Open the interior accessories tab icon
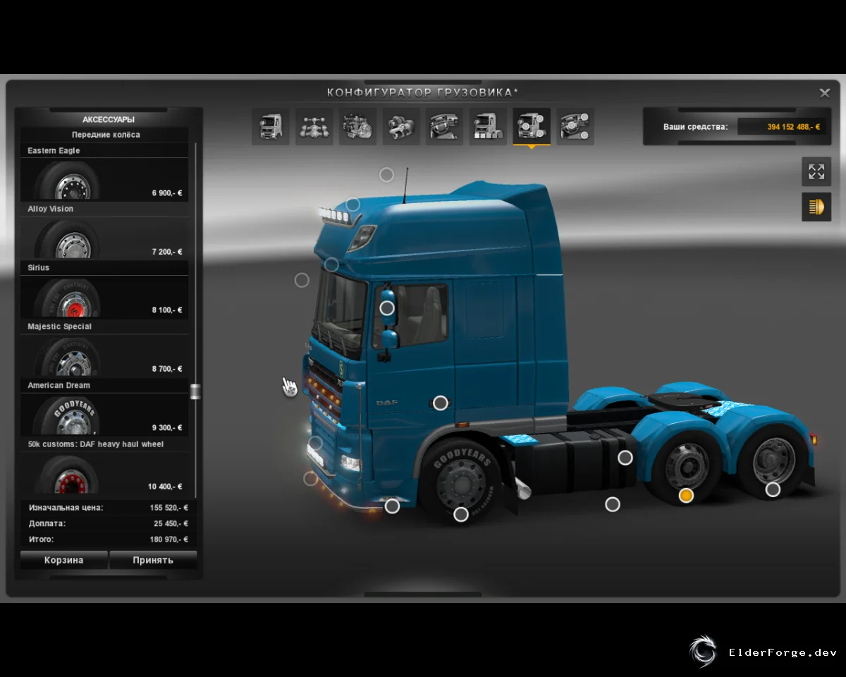Image resolution: width=846 pixels, height=677 pixels. pos(575,127)
